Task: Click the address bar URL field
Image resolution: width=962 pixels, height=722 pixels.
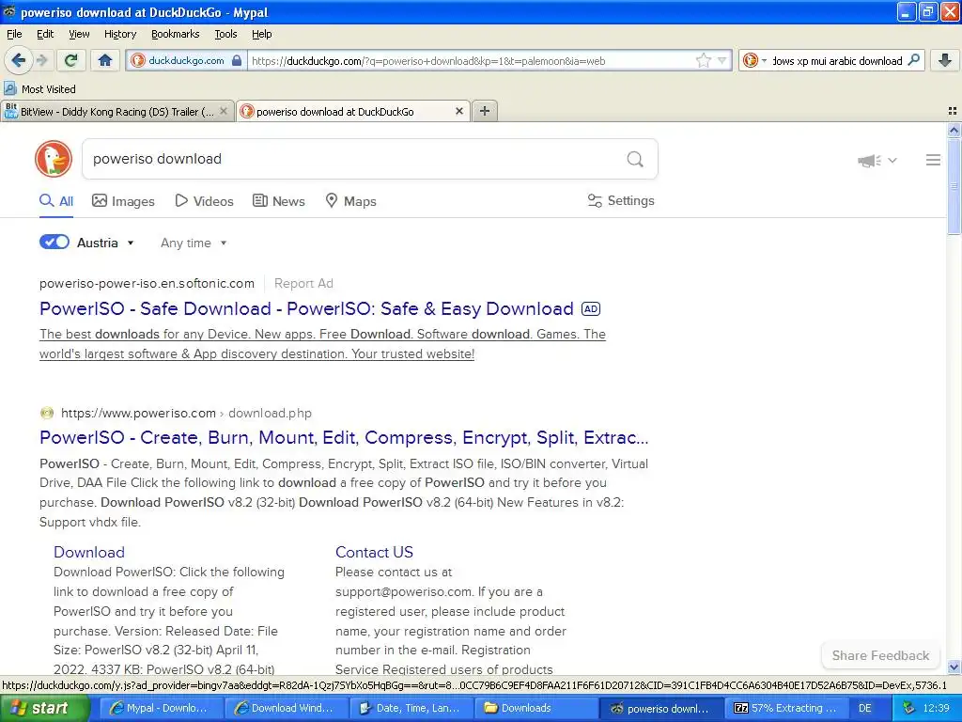Action: pos(471,61)
